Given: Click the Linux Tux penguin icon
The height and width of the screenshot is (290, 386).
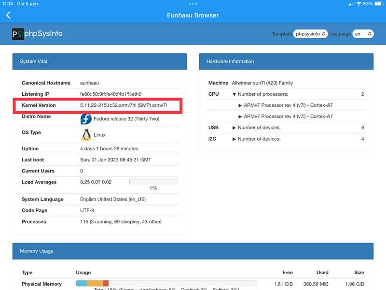Looking at the screenshot, I should [x=86, y=135].
